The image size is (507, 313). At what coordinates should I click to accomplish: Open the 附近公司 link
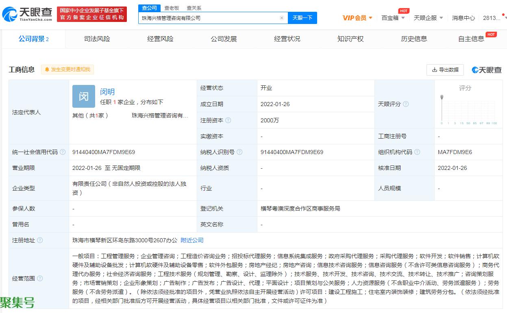click(192, 240)
